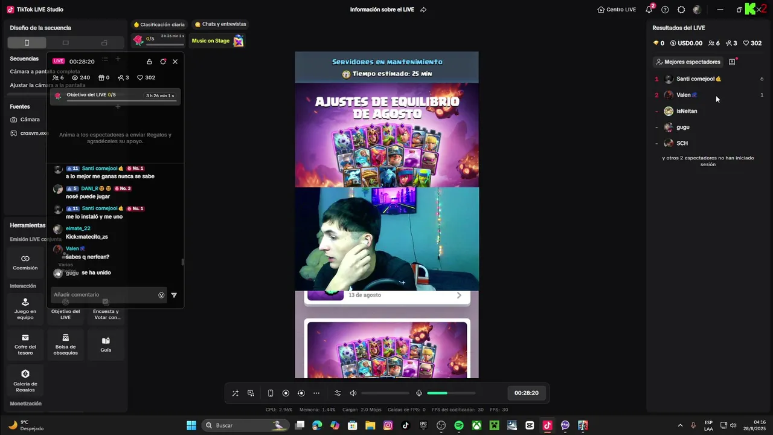Click the rose goal 0/5 widget at top
The height and width of the screenshot is (435, 773).
coord(159,40)
